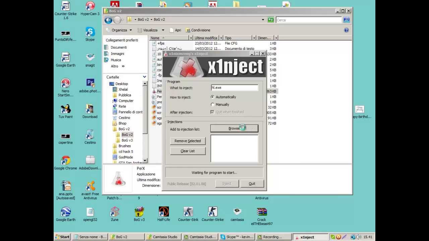Click Condivisione toolbar item
The image size is (429, 241).
click(198, 30)
